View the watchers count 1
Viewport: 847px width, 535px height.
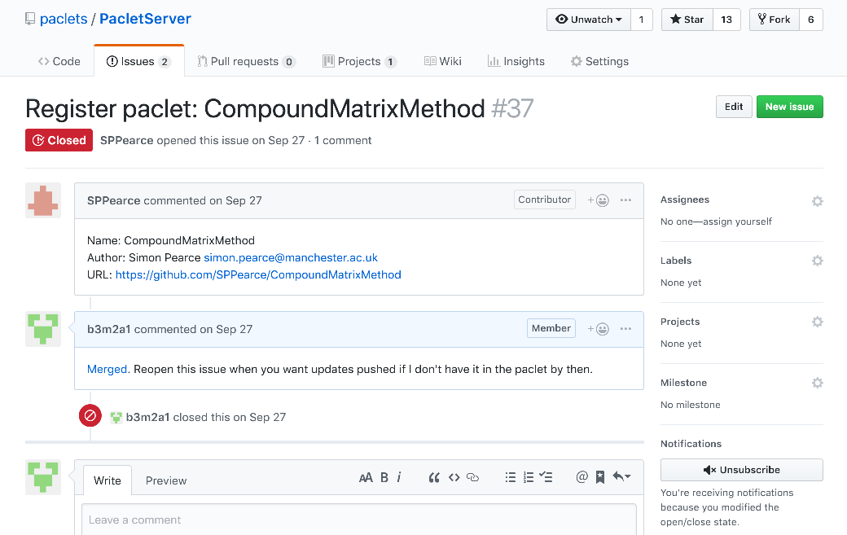click(642, 20)
